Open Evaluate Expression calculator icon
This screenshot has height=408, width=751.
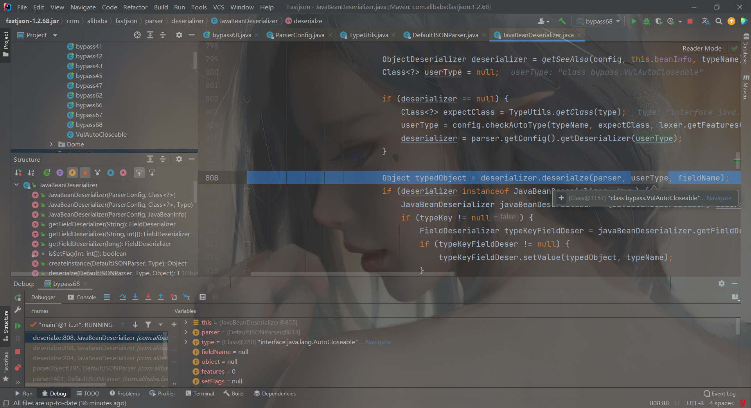click(203, 297)
